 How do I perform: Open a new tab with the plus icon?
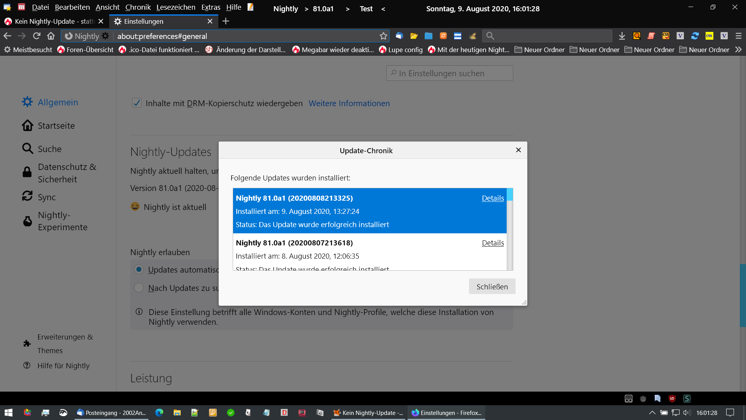point(226,21)
